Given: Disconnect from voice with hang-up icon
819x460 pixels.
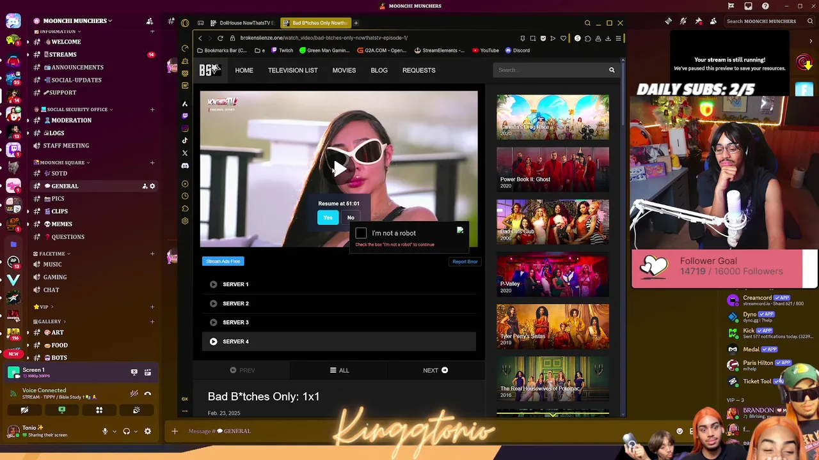Looking at the screenshot, I should point(147,394).
